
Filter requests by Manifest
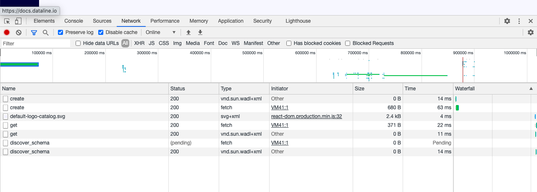(253, 43)
